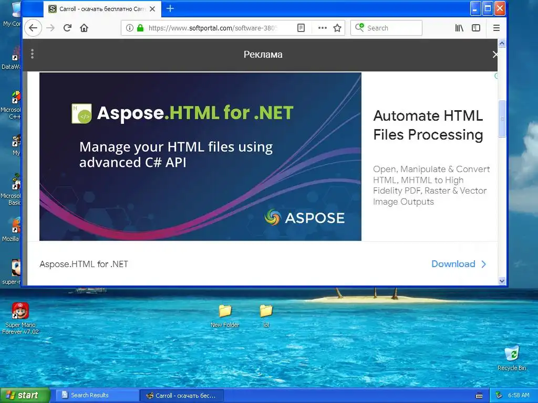Click the Carroll taskbar button
Screen dimensions: 538x403
tap(182, 396)
